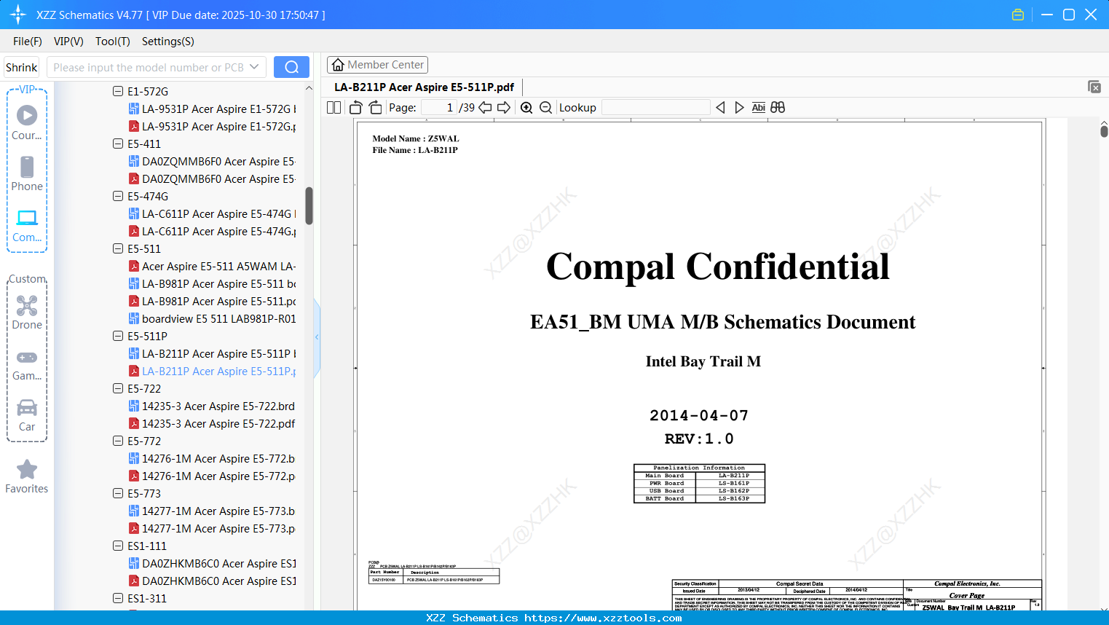Open the VIP(V) menu
This screenshot has width=1109, height=625.
(68, 42)
